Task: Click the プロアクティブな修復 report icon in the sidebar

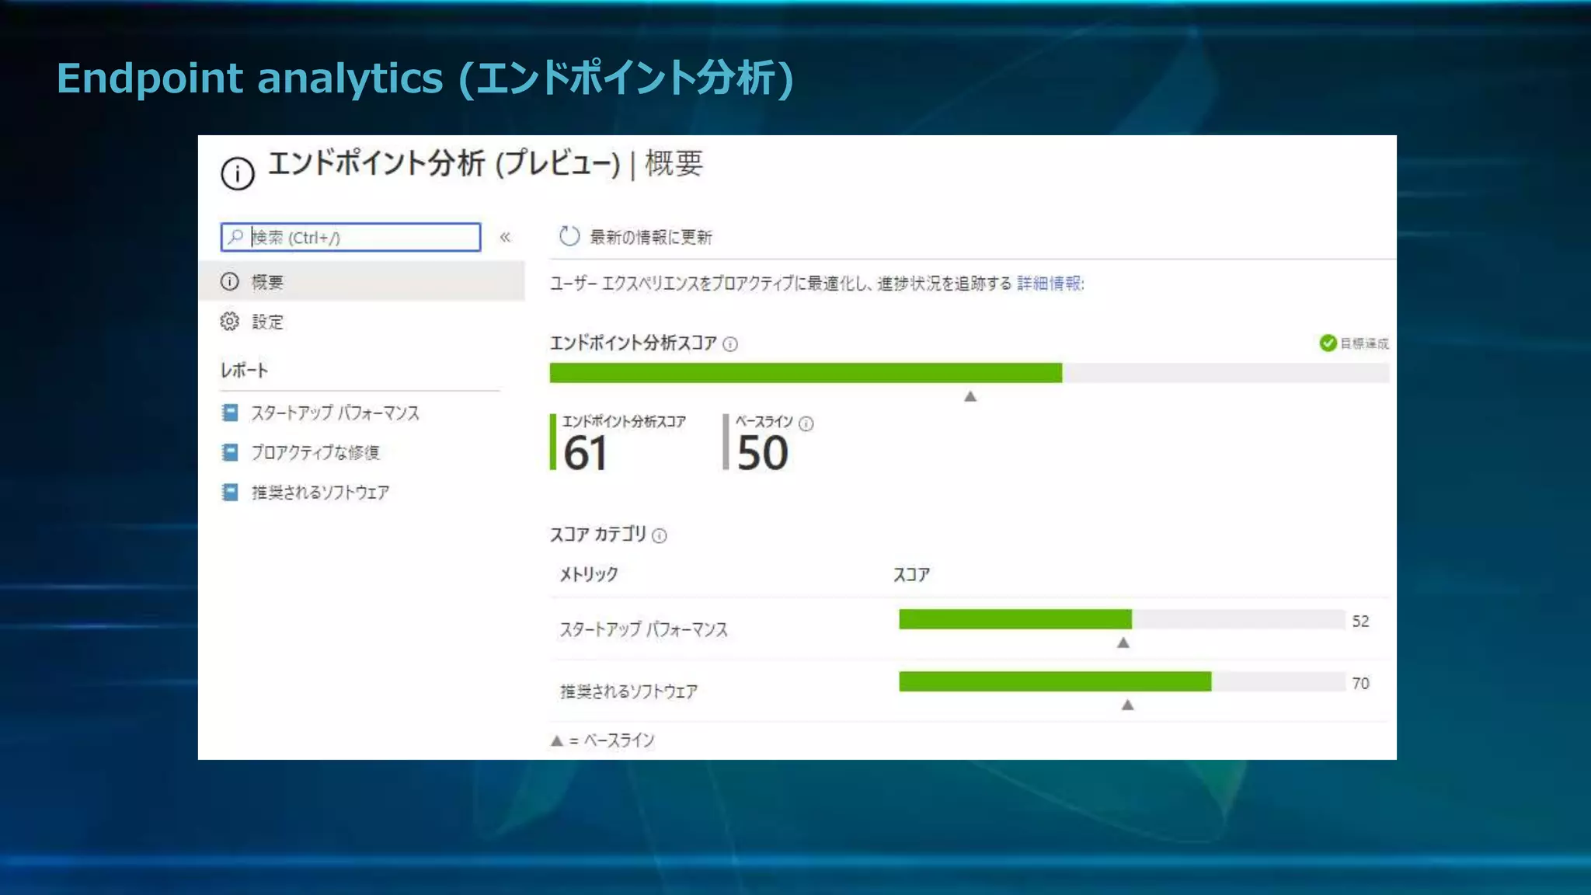Action: 230,452
